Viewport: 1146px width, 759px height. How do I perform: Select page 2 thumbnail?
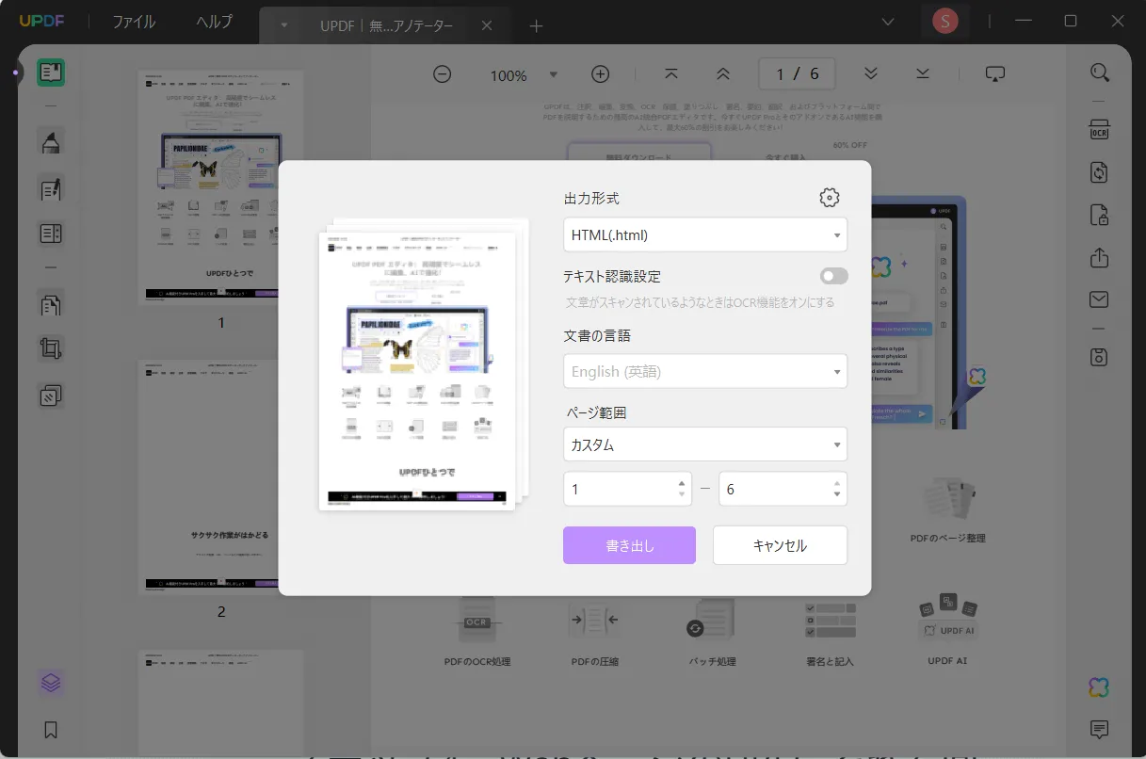[x=221, y=476]
